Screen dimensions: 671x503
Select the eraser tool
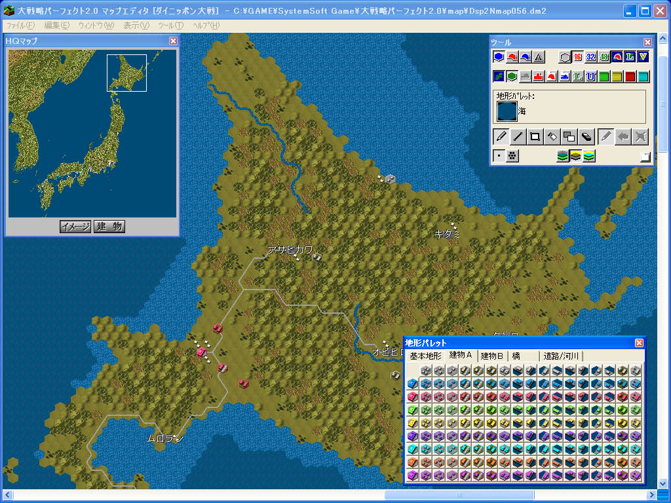[x=586, y=137]
